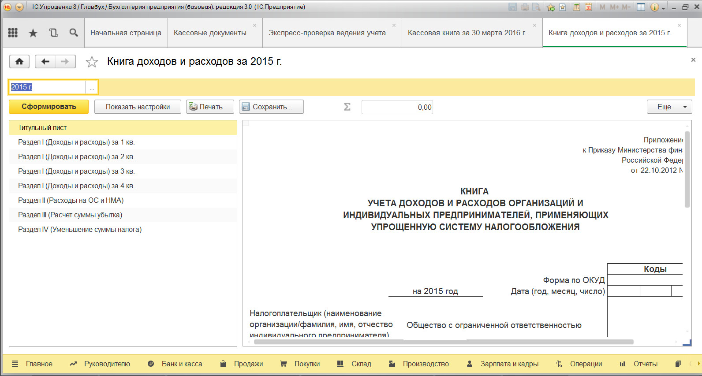702x376 pixels.
Task: Open the sections menu grid icon
Action: (13, 33)
